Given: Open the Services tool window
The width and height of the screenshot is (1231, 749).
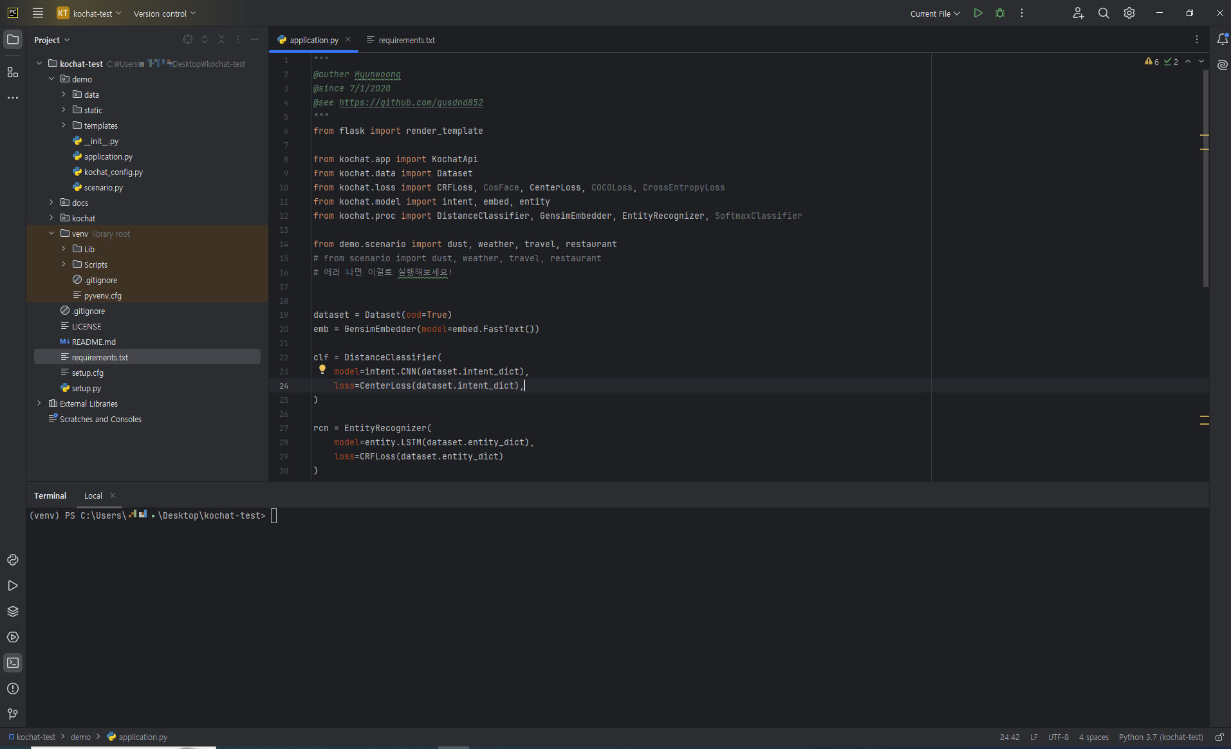Looking at the screenshot, I should tap(13, 637).
